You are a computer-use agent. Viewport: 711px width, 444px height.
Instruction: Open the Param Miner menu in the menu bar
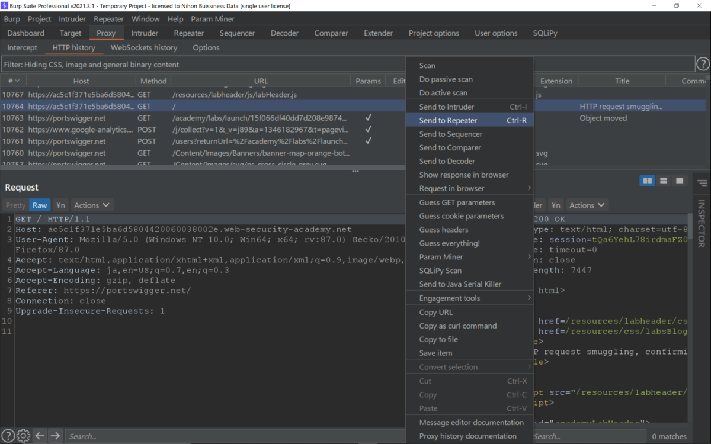(x=212, y=18)
